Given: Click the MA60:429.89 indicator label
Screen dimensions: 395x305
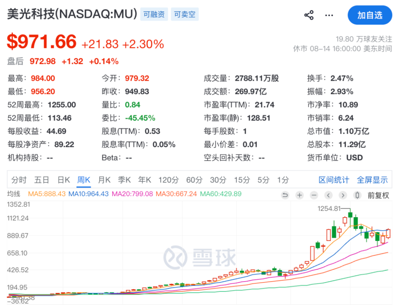Looking at the screenshot, I should (221, 194).
